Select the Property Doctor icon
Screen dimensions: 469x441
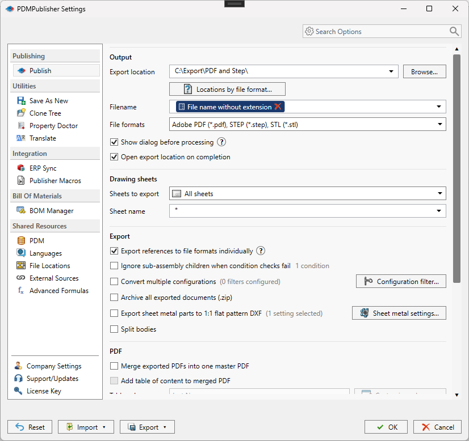21,126
